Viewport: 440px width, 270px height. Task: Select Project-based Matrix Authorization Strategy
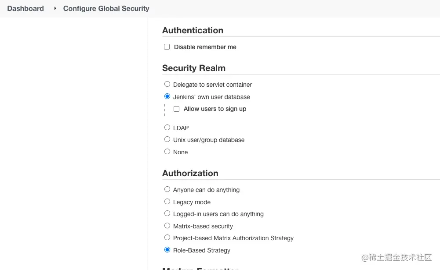click(167, 238)
